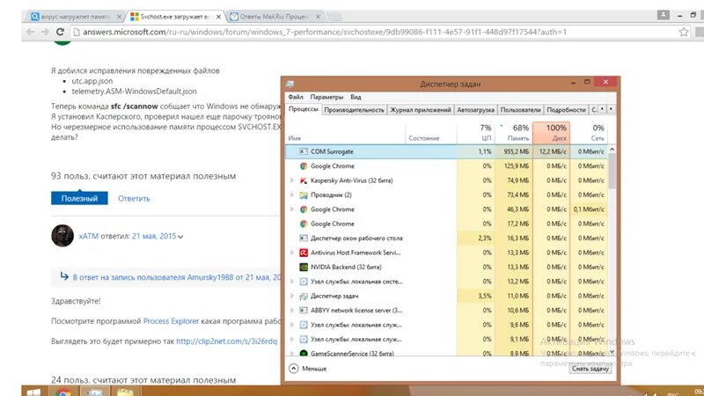This screenshot has width=704, height=396.
Task: Click the Task Manager scrollbar up arrow
Action: pyautogui.click(x=612, y=149)
